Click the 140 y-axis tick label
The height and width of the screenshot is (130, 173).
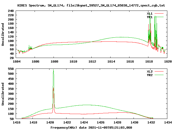tap(11, 32)
